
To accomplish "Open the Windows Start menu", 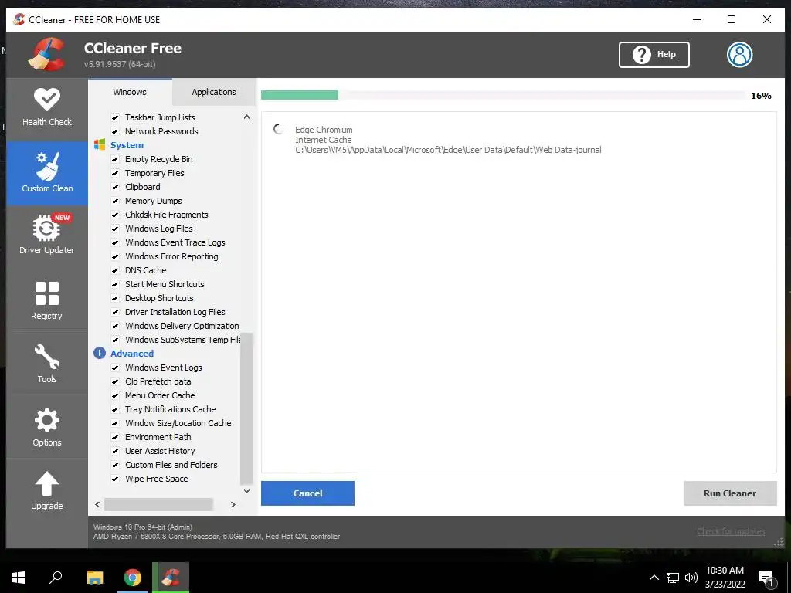I will click(19, 578).
